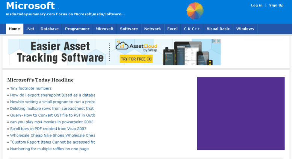The height and width of the screenshot is (159, 292).
Task: Select the Programmer nav item
Action: point(77,29)
